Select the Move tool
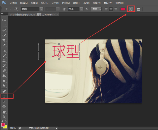158x130 pixels. 4,20
